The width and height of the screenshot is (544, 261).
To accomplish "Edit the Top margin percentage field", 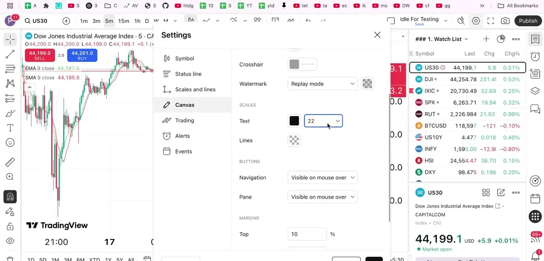I will (307, 234).
